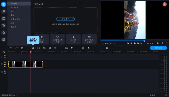Hide the video track with eye icon
The image size is (169, 97).
pyautogui.click(x=5, y=62)
